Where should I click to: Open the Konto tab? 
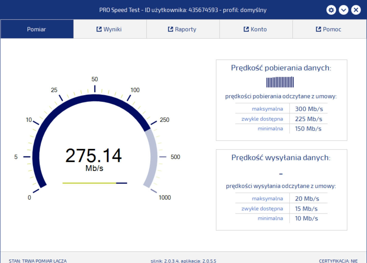click(x=256, y=29)
